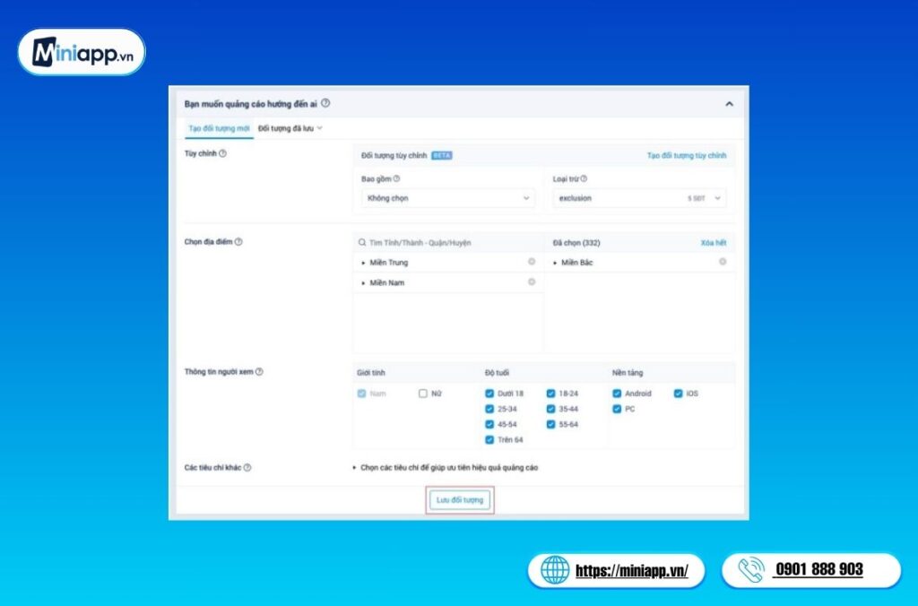
Task: Expand the 'Miền Trung' region arrow
Action: click(x=364, y=263)
